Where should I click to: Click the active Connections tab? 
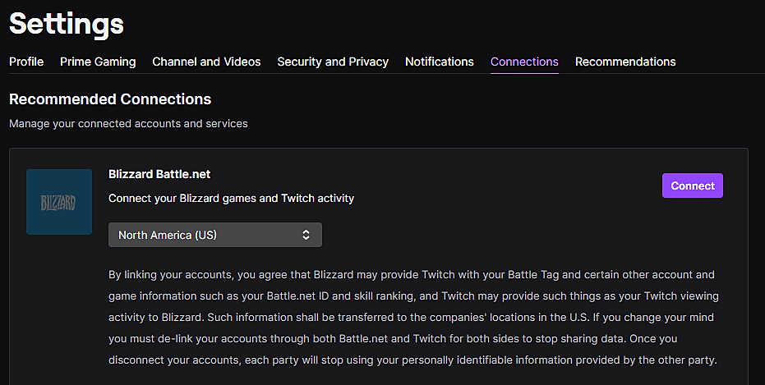(524, 62)
